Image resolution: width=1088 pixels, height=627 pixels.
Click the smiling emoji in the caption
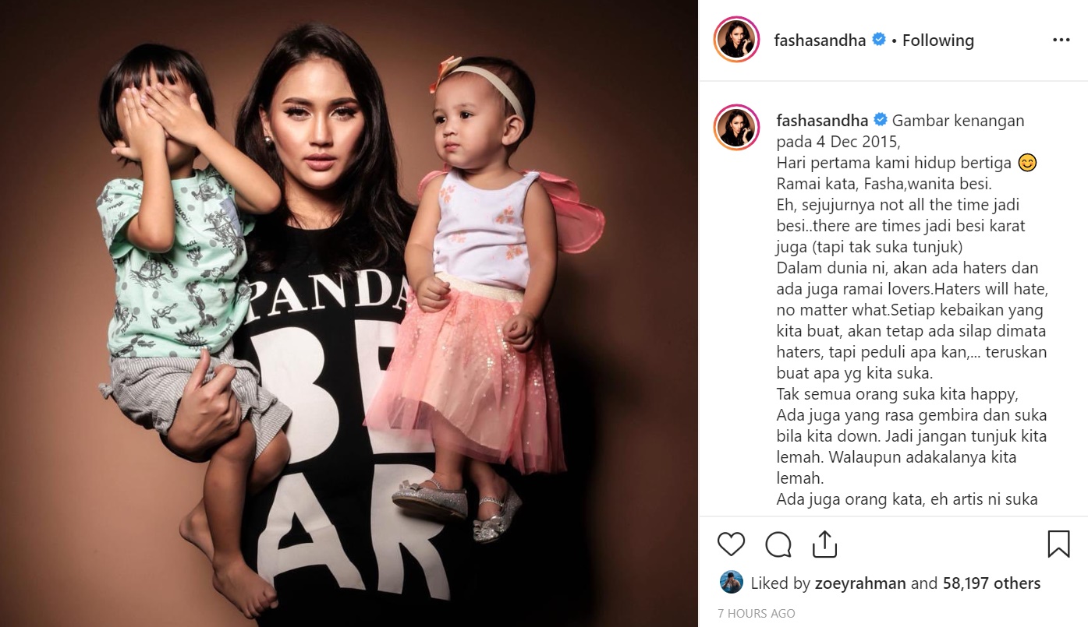pos(1028,164)
